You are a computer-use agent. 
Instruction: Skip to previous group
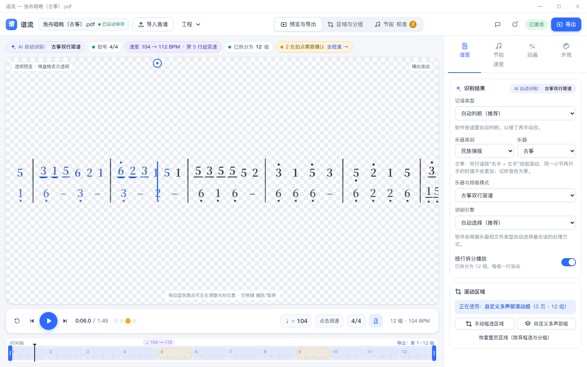click(x=32, y=321)
